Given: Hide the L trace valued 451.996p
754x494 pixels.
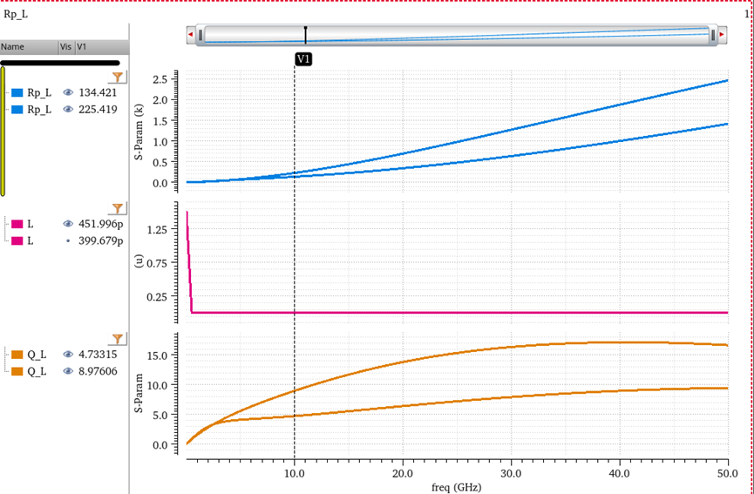Looking at the screenshot, I should 68,224.
